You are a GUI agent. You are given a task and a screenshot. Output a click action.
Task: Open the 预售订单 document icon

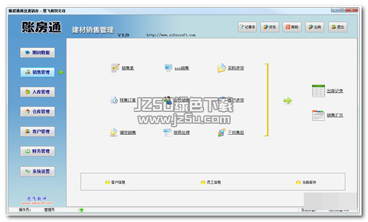point(114,100)
